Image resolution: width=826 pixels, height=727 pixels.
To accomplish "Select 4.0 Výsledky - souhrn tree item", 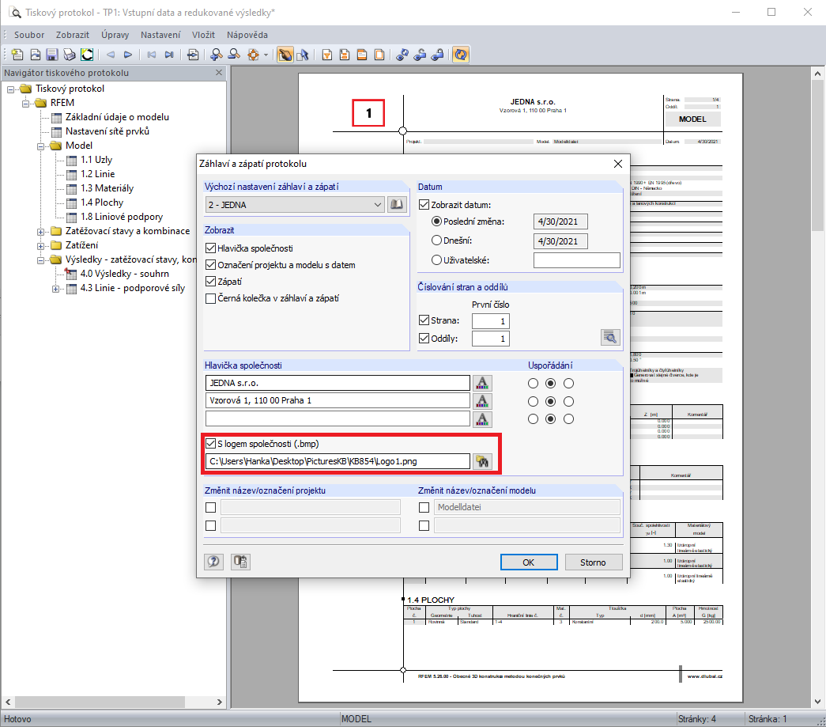I will point(124,274).
